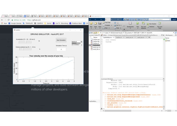Screen dimensions: 177x126
Task: Close the Editor panel with its X icon
Action: point(164,35)
